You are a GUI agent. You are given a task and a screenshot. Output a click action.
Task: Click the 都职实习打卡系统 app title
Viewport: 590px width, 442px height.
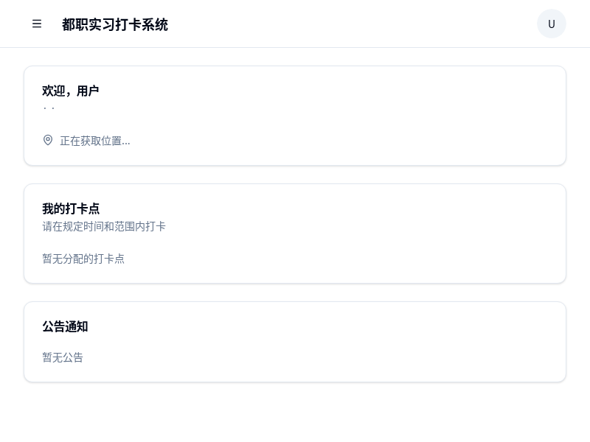point(115,24)
